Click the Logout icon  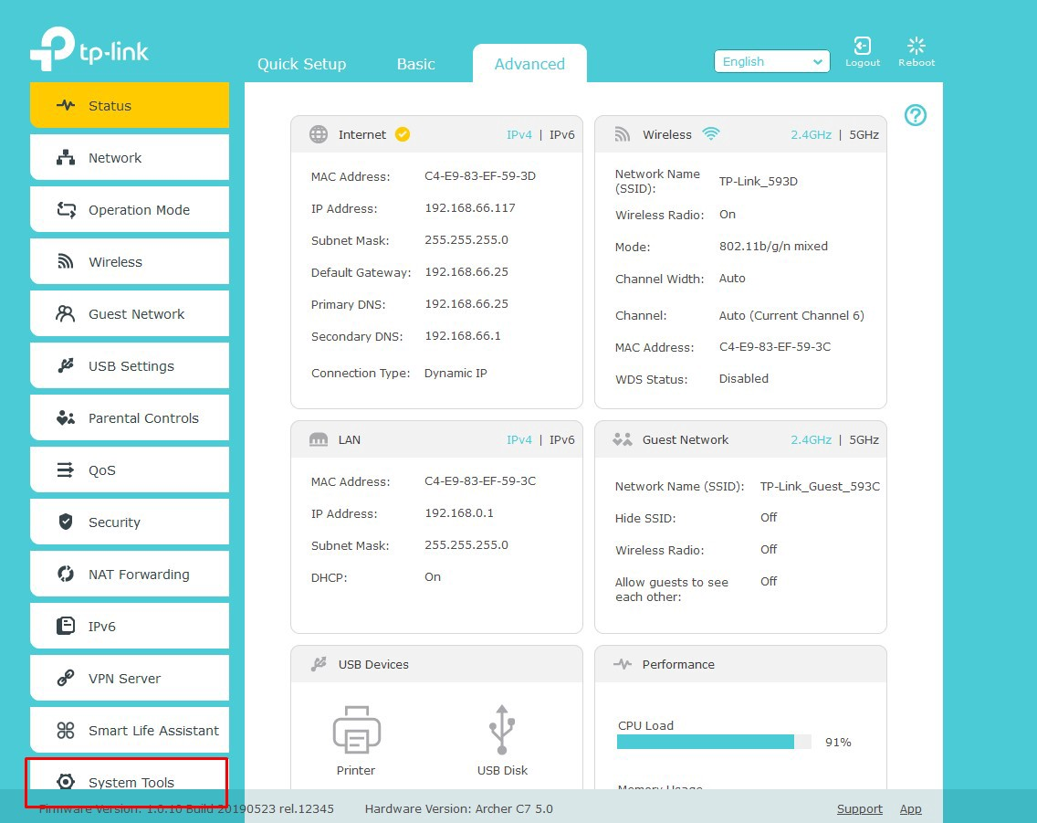(x=862, y=47)
